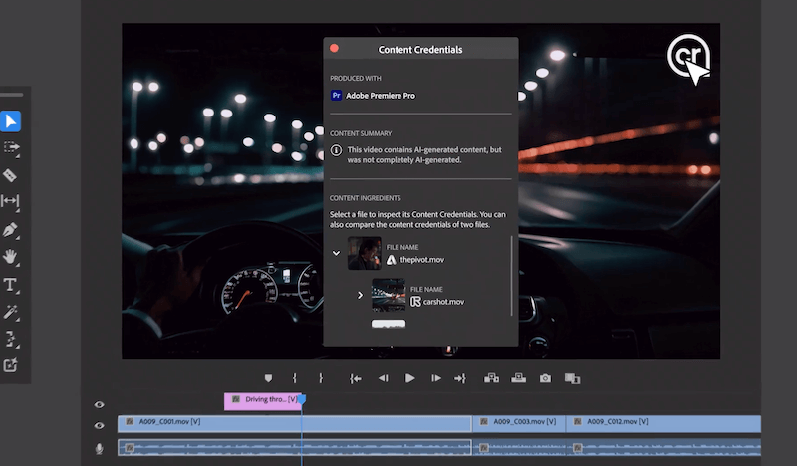Mark In point
Screen dimensions: 797x466
pyautogui.click(x=295, y=378)
